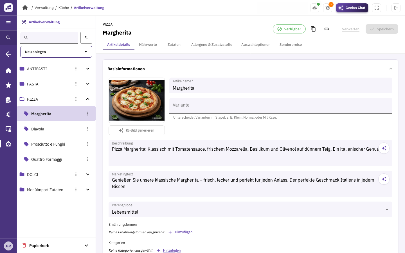
Task: Open the Auswahloptionen tab
Action: 256,45
